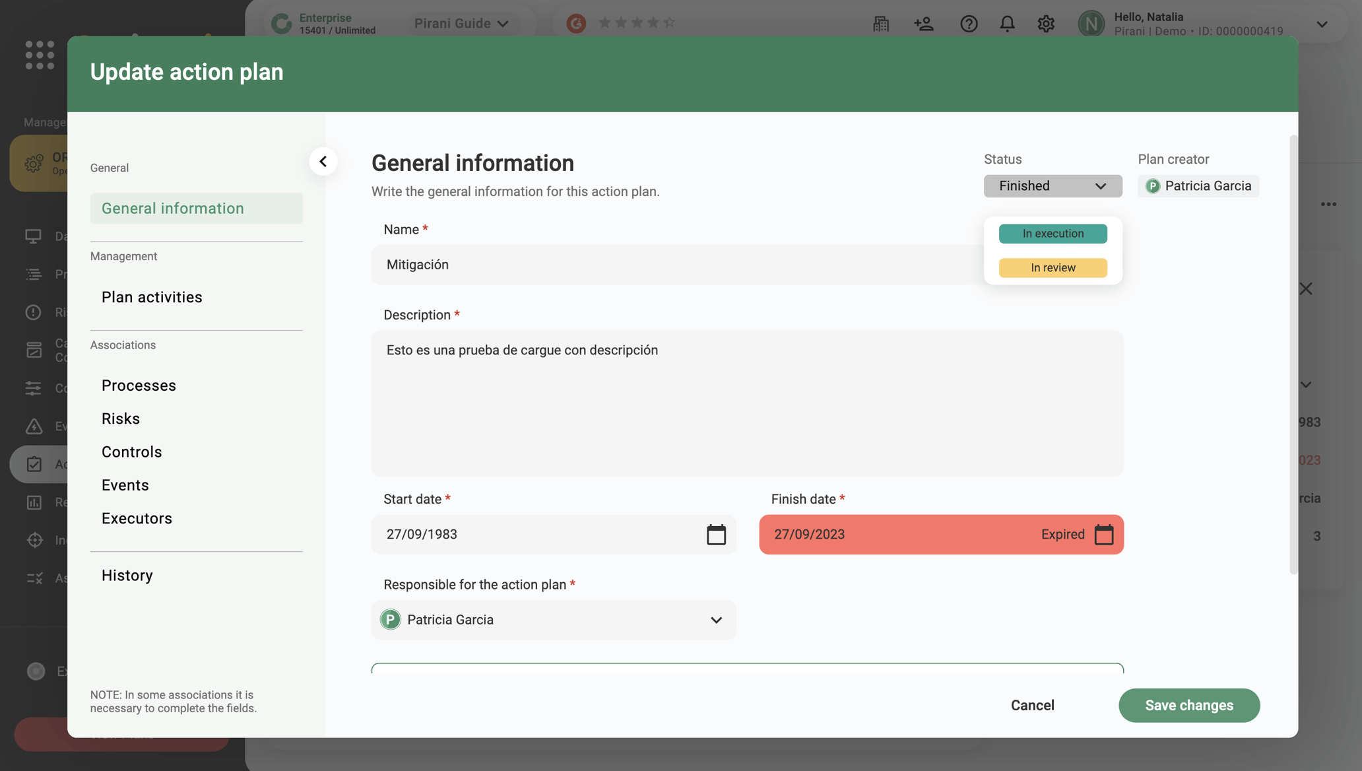The image size is (1362, 771).
Task: Click the Save changes button
Action: (x=1188, y=705)
